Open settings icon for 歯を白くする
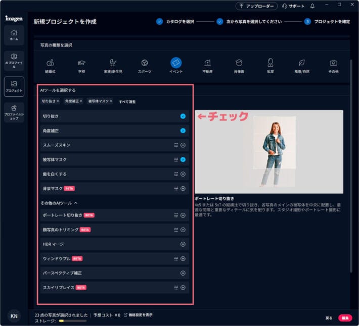Image resolution: width=359 pixels, height=326 pixels. coord(176,174)
